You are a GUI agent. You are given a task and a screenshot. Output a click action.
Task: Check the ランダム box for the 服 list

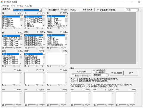(x=16, y=33)
